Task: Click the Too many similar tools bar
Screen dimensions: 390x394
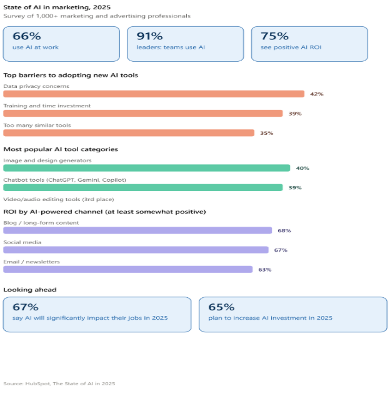Action: 129,133
